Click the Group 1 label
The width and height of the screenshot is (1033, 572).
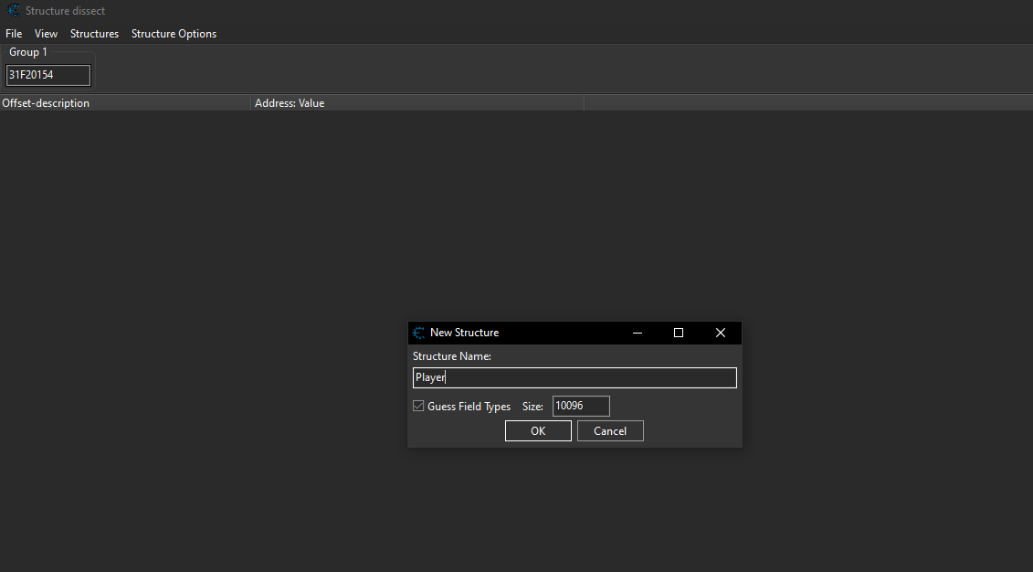click(x=28, y=52)
